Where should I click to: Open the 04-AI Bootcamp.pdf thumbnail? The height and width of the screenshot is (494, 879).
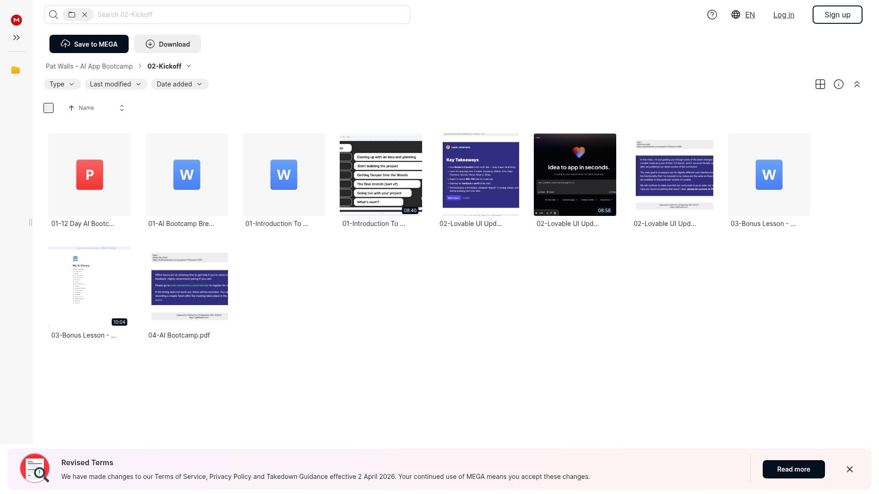point(189,286)
